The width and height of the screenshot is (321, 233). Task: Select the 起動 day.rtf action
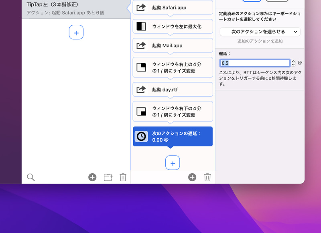[x=173, y=89]
